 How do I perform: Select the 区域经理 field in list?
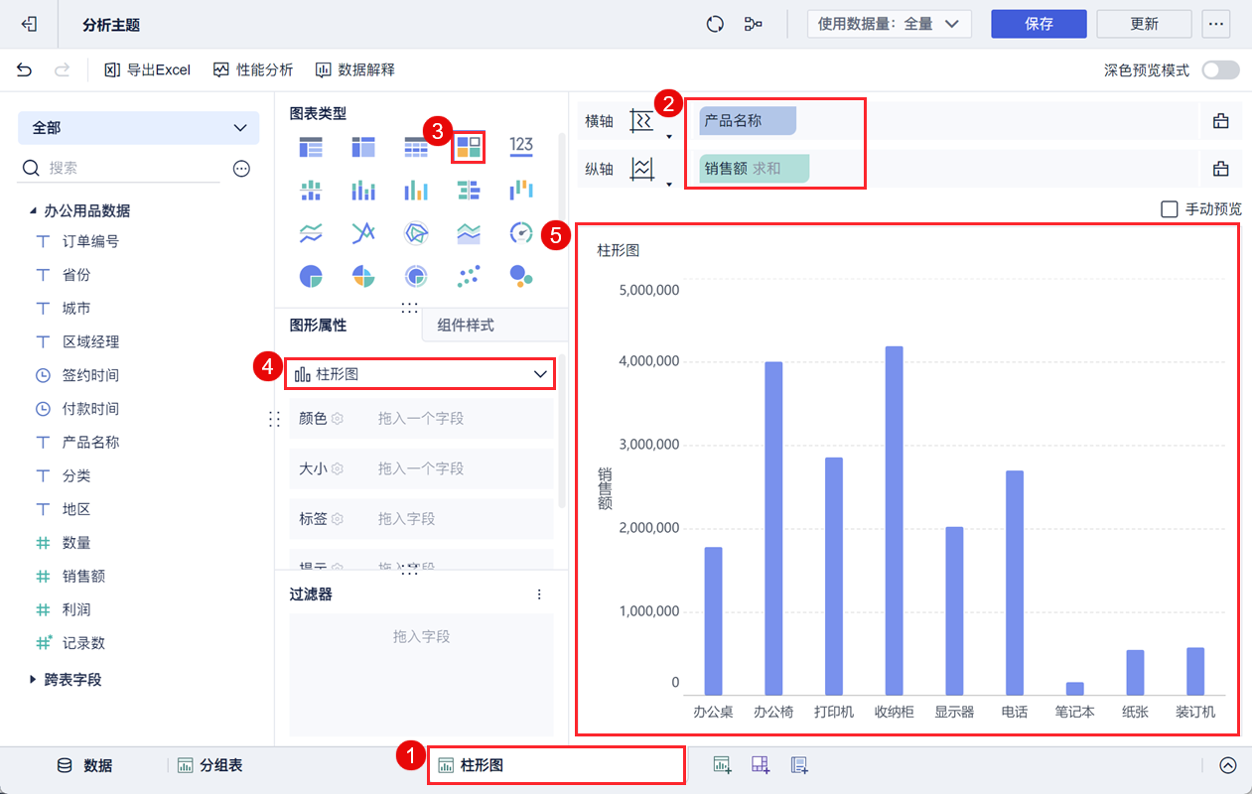point(90,341)
